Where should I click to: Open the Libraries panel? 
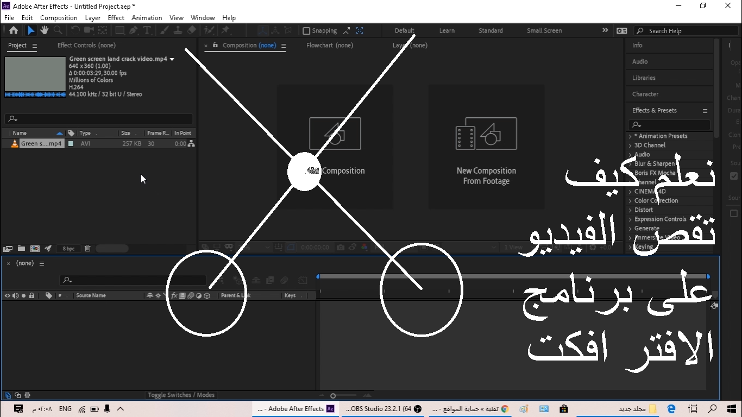pyautogui.click(x=644, y=78)
